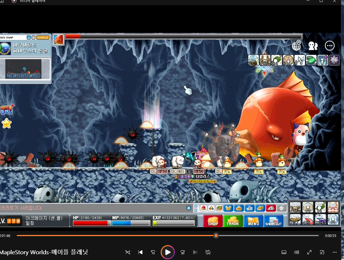Click the chat log down arrow

pyautogui.click(x=196, y=210)
